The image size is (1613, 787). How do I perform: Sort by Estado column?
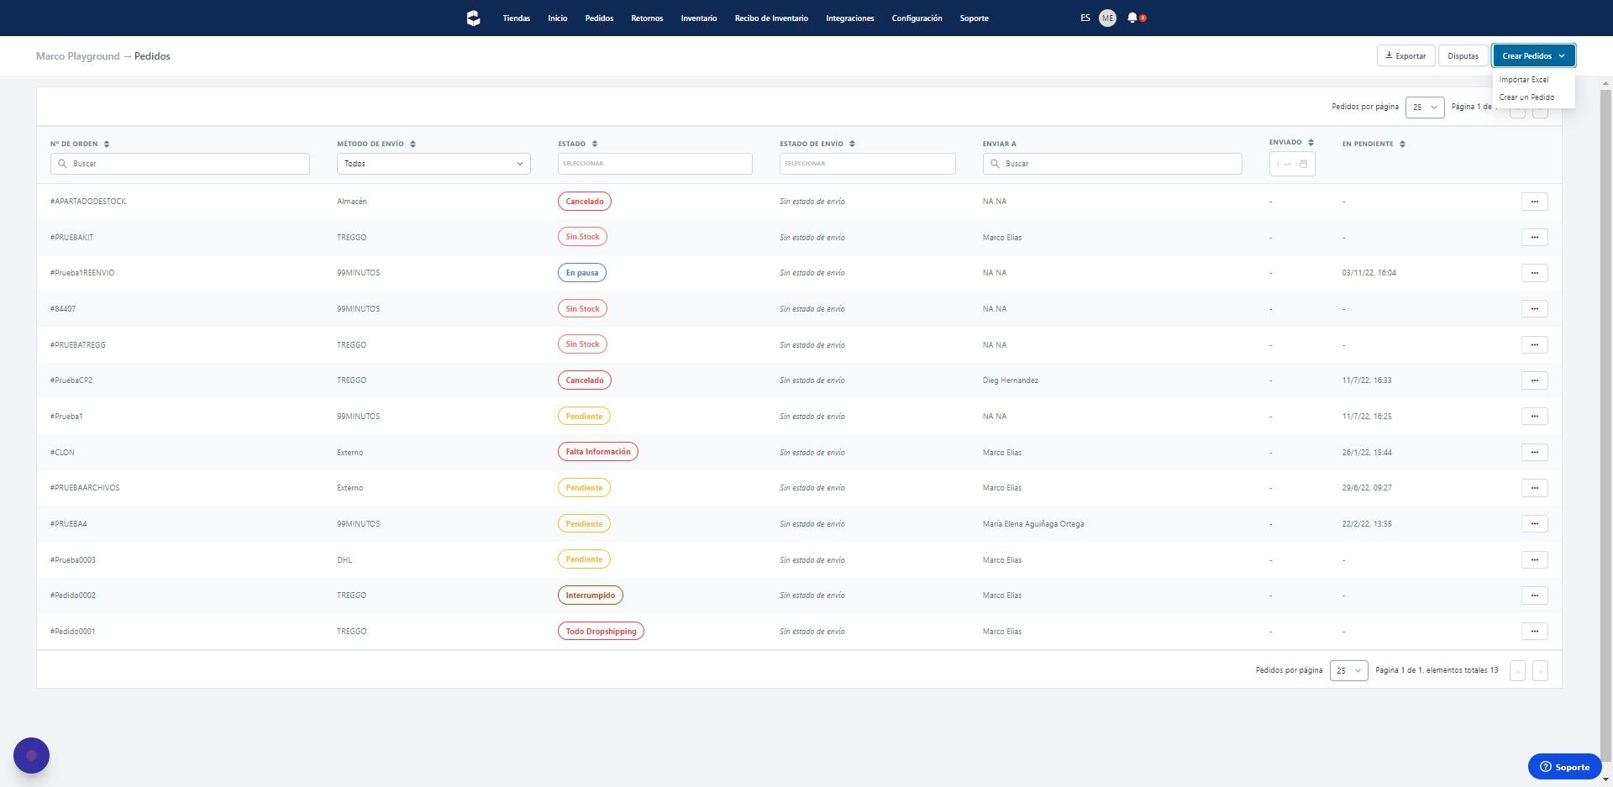[594, 144]
